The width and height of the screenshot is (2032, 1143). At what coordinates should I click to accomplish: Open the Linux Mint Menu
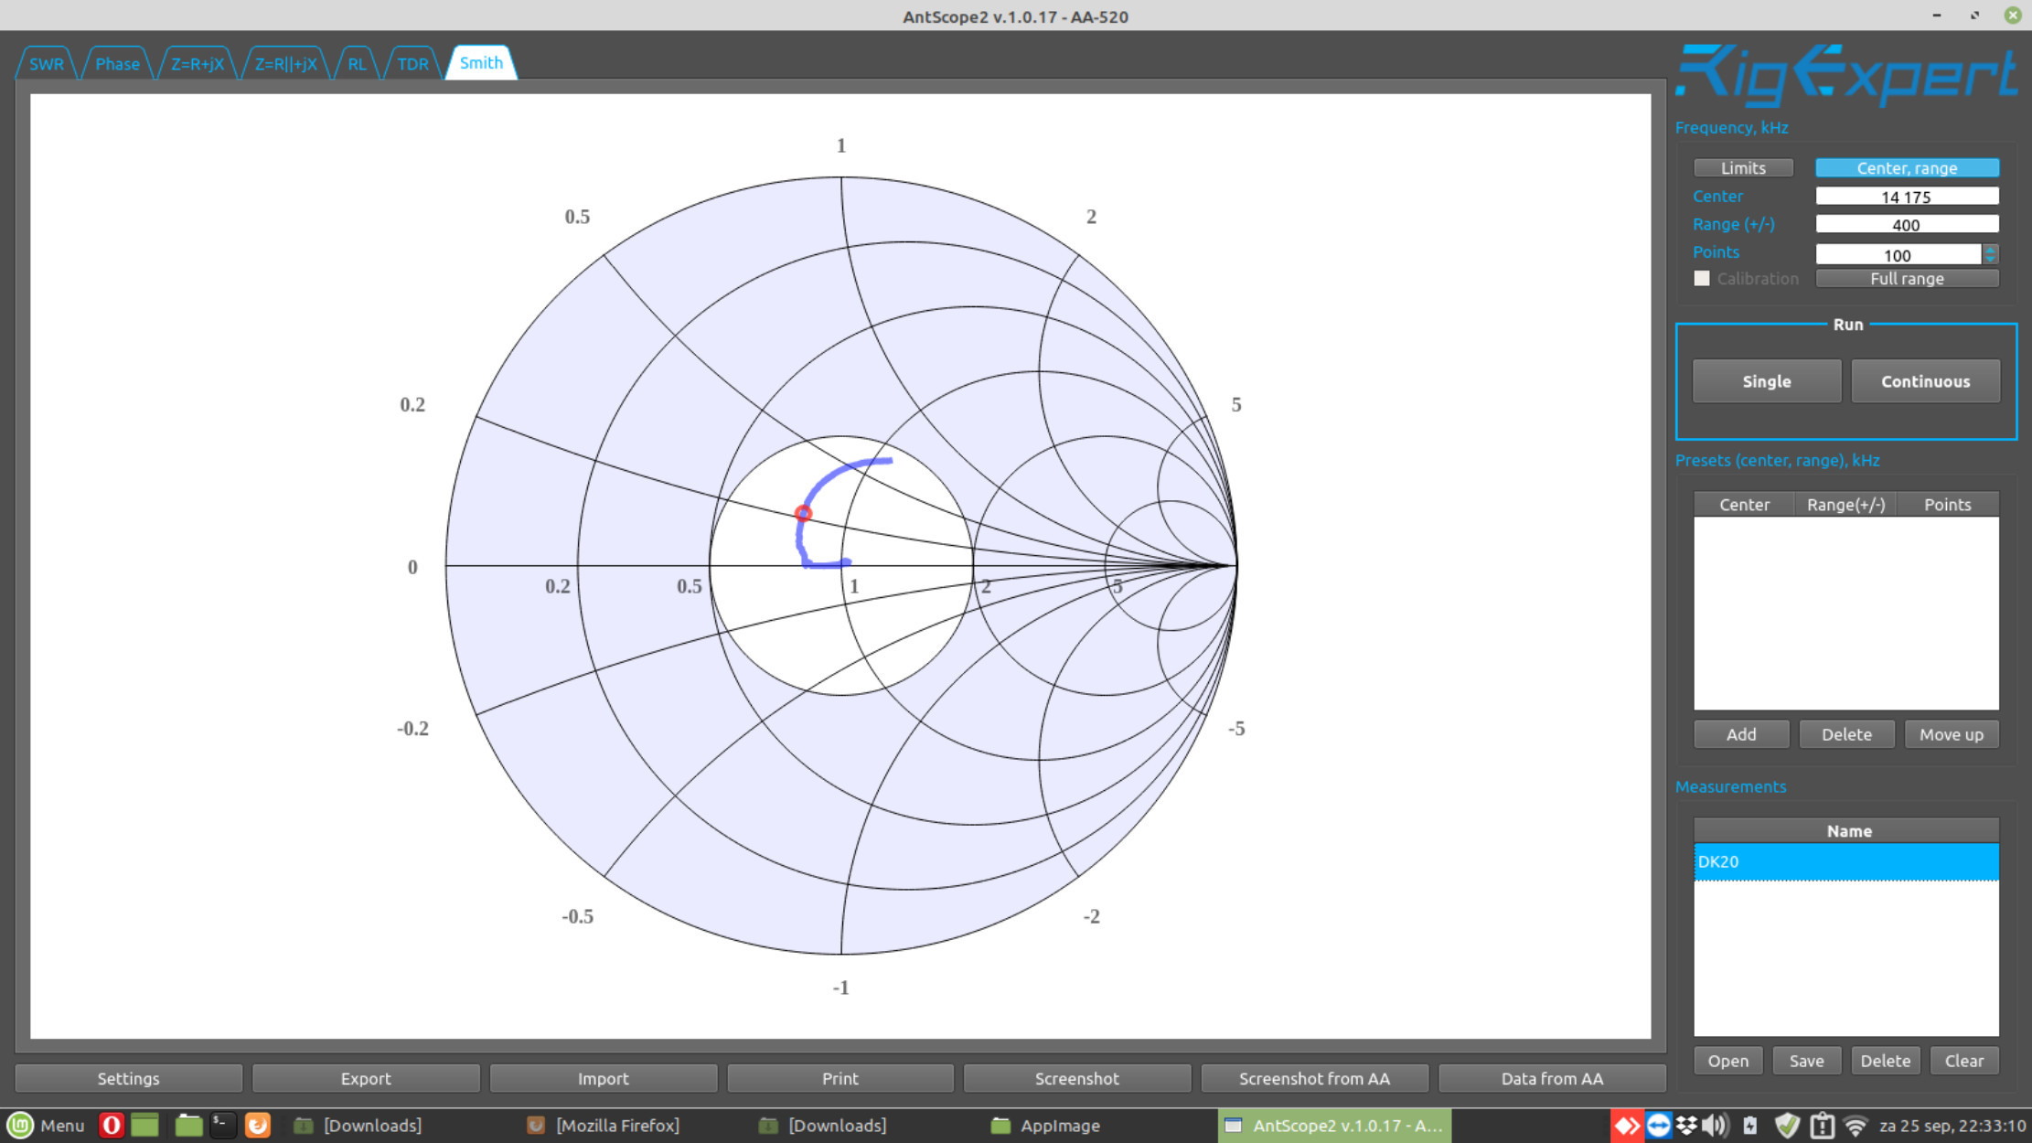(x=46, y=1125)
